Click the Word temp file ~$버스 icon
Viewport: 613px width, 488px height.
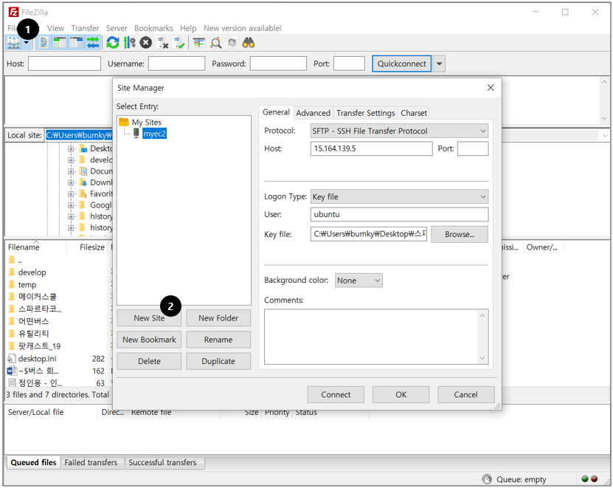tap(12, 371)
